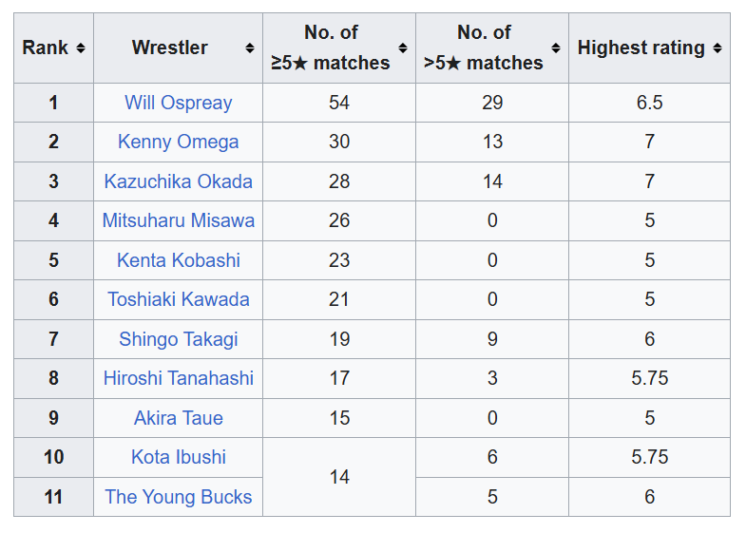The height and width of the screenshot is (533, 746).
Task: Open The Young Bucks link
Action: click(179, 497)
